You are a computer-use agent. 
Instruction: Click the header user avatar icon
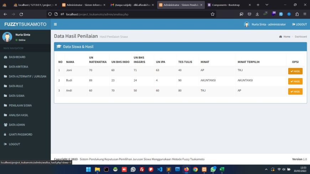[247, 24]
